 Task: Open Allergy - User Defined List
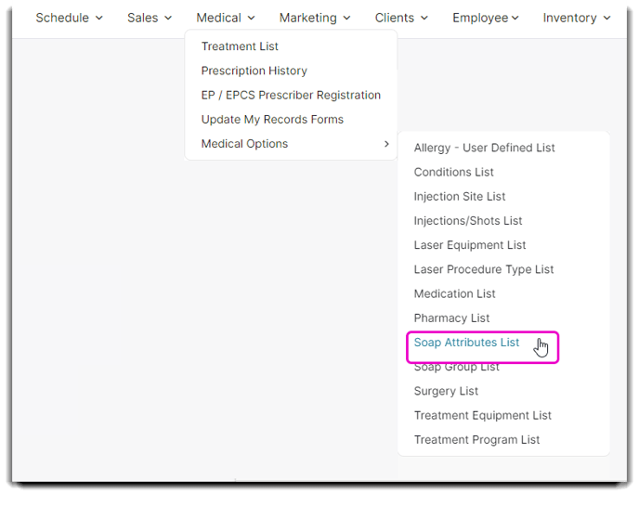(x=484, y=148)
